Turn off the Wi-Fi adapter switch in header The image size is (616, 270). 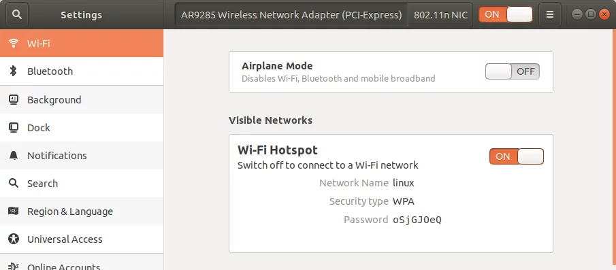506,14
